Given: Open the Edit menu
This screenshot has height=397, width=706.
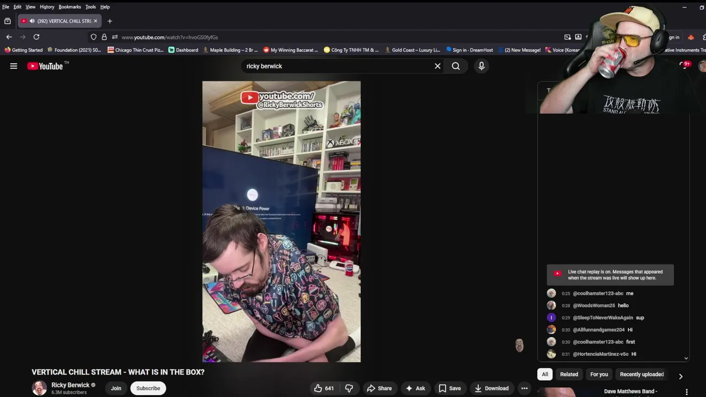Looking at the screenshot, I should [18, 7].
